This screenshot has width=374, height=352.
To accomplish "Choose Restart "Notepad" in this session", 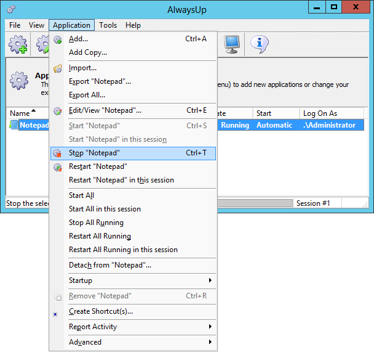I will tap(133, 180).
